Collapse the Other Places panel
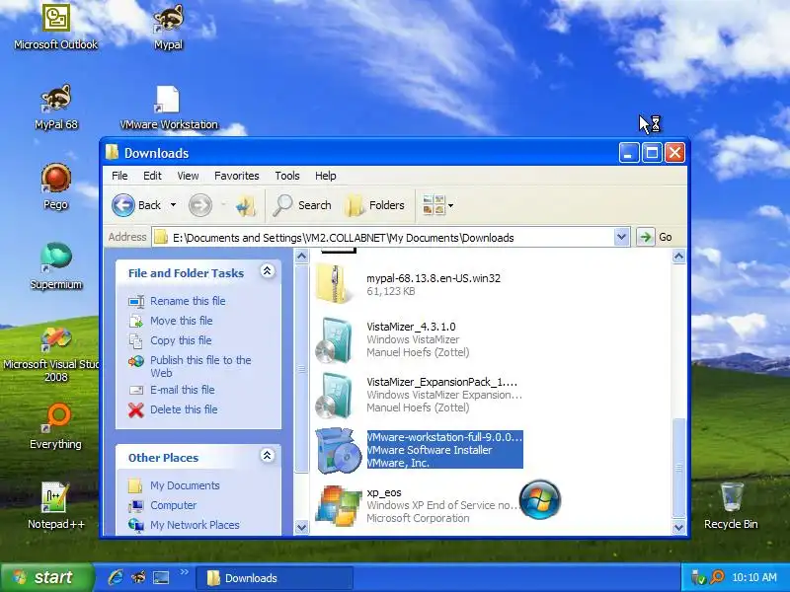The height and width of the screenshot is (592, 790). click(267, 456)
